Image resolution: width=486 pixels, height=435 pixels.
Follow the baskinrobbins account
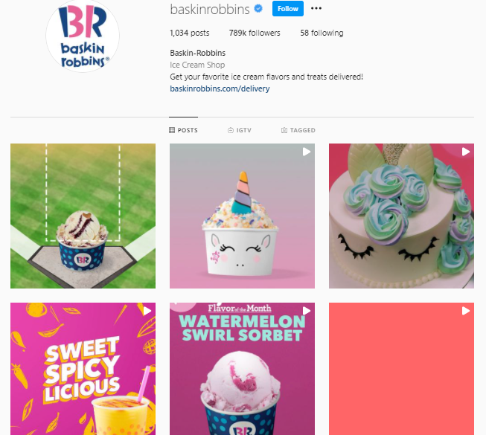coord(287,9)
